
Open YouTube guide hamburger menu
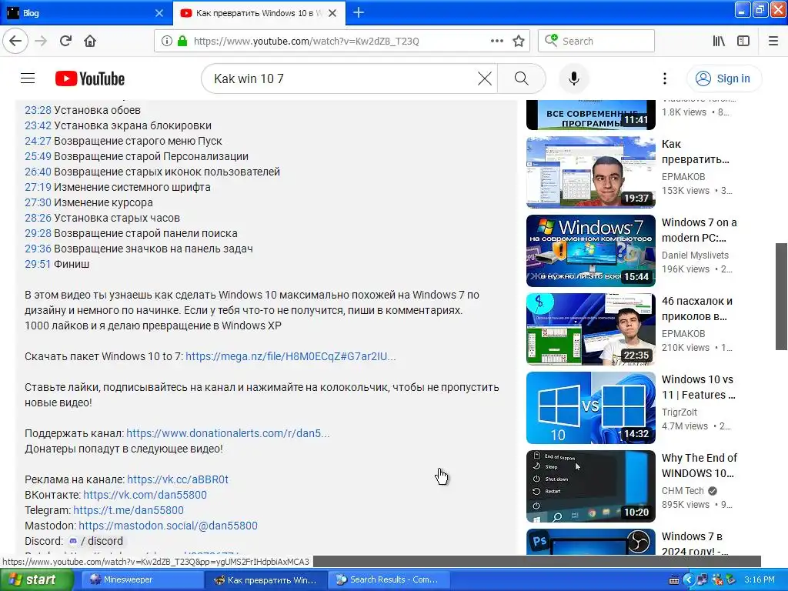coord(28,78)
